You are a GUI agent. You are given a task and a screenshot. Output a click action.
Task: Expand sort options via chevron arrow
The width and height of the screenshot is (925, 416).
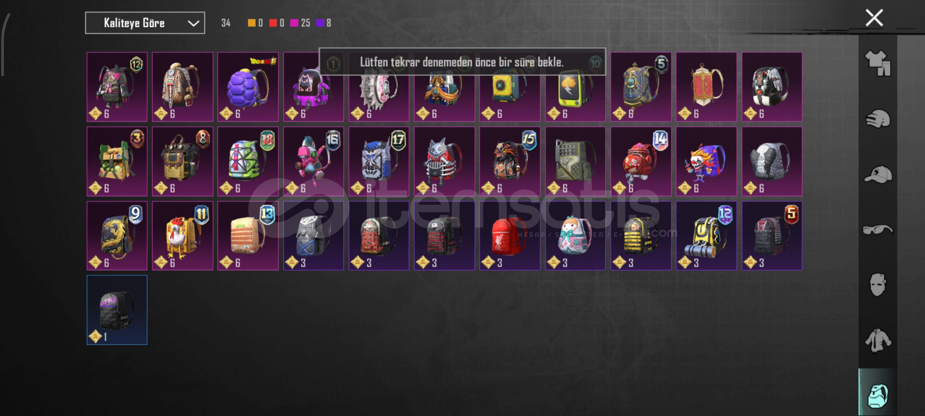point(193,23)
